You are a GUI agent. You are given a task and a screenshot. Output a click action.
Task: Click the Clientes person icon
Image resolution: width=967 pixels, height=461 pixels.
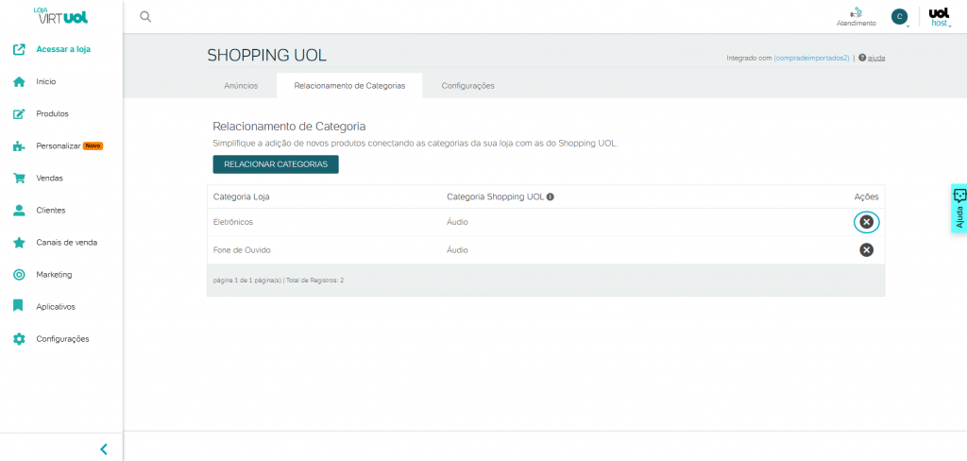coord(19,211)
